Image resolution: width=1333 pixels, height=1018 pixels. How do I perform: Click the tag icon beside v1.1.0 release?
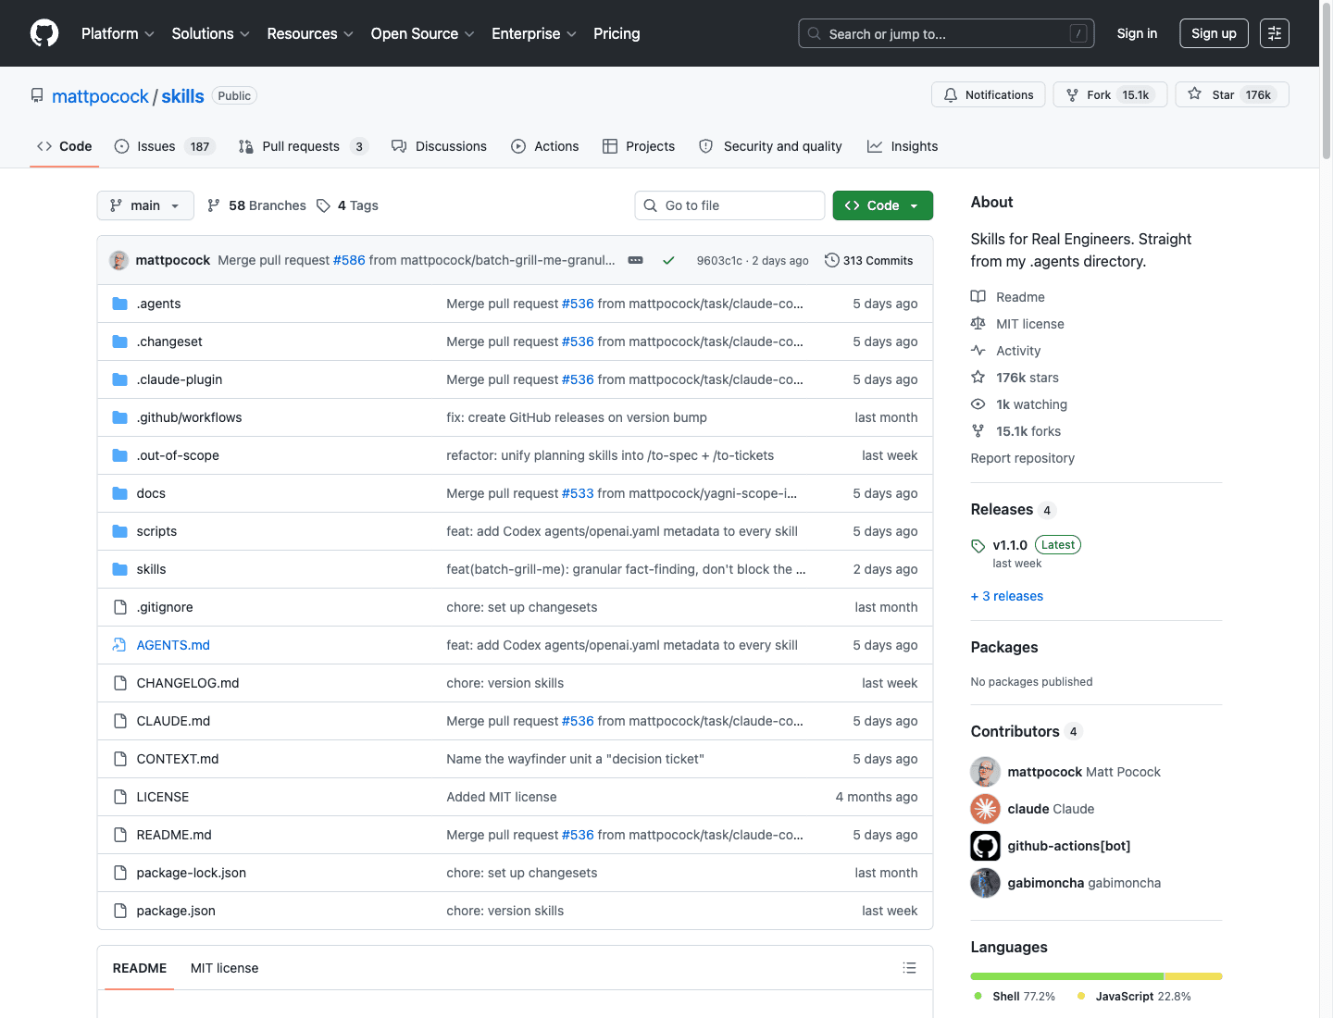(978, 546)
